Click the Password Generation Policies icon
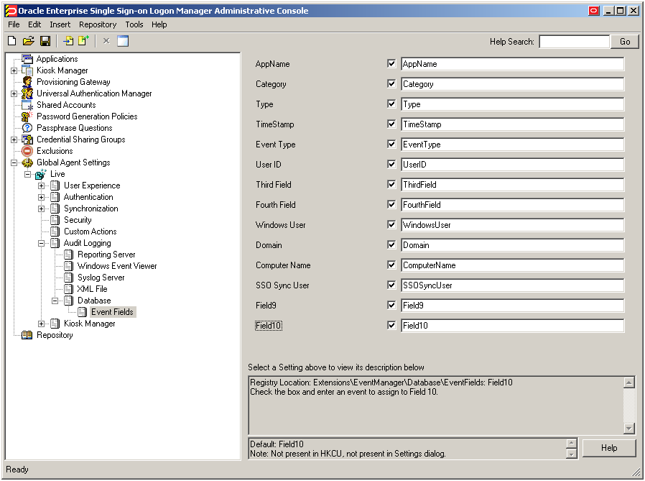Viewport: 645px width, 481px height. [x=27, y=116]
